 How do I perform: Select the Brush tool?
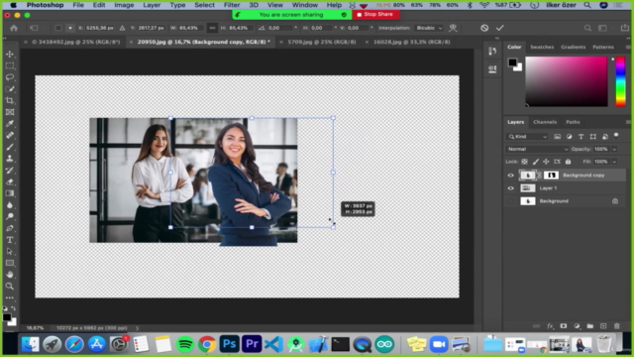[10, 147]
